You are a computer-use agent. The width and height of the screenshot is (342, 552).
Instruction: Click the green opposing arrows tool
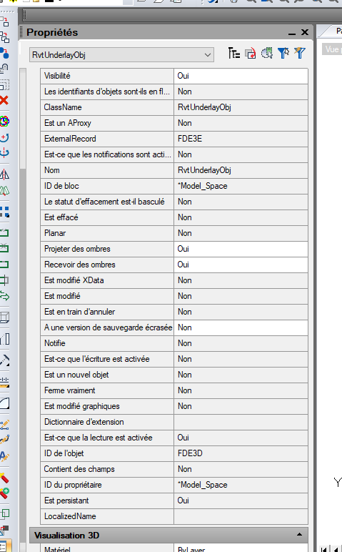click(x=4, y=296)
